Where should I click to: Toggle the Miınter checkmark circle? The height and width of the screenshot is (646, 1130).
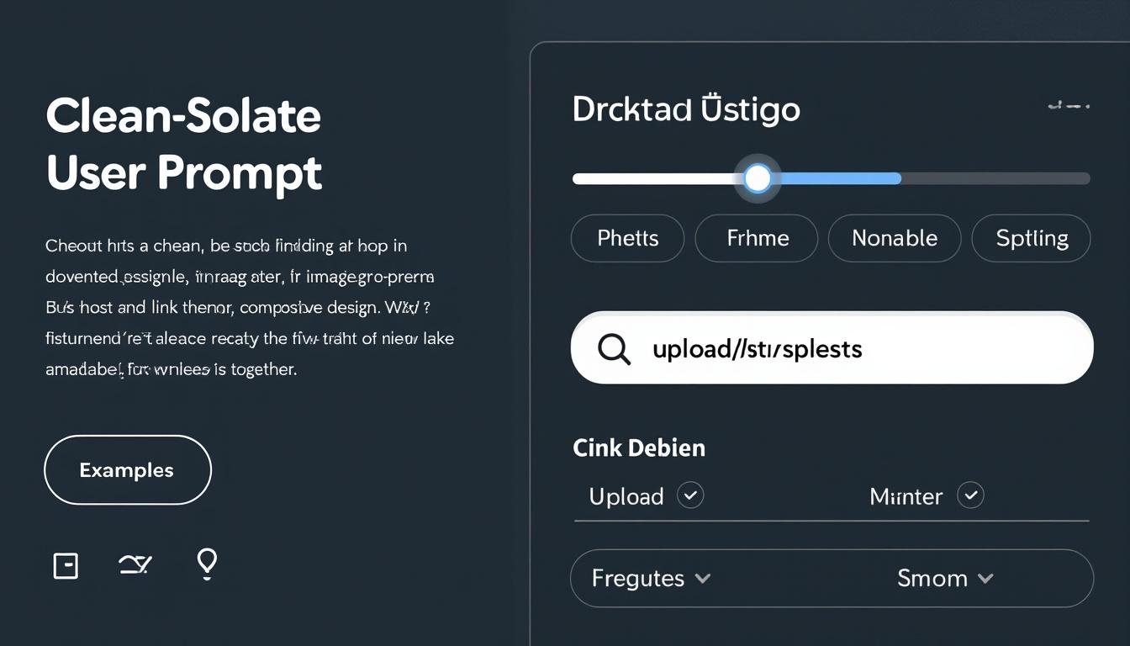[x=971, y=495]
